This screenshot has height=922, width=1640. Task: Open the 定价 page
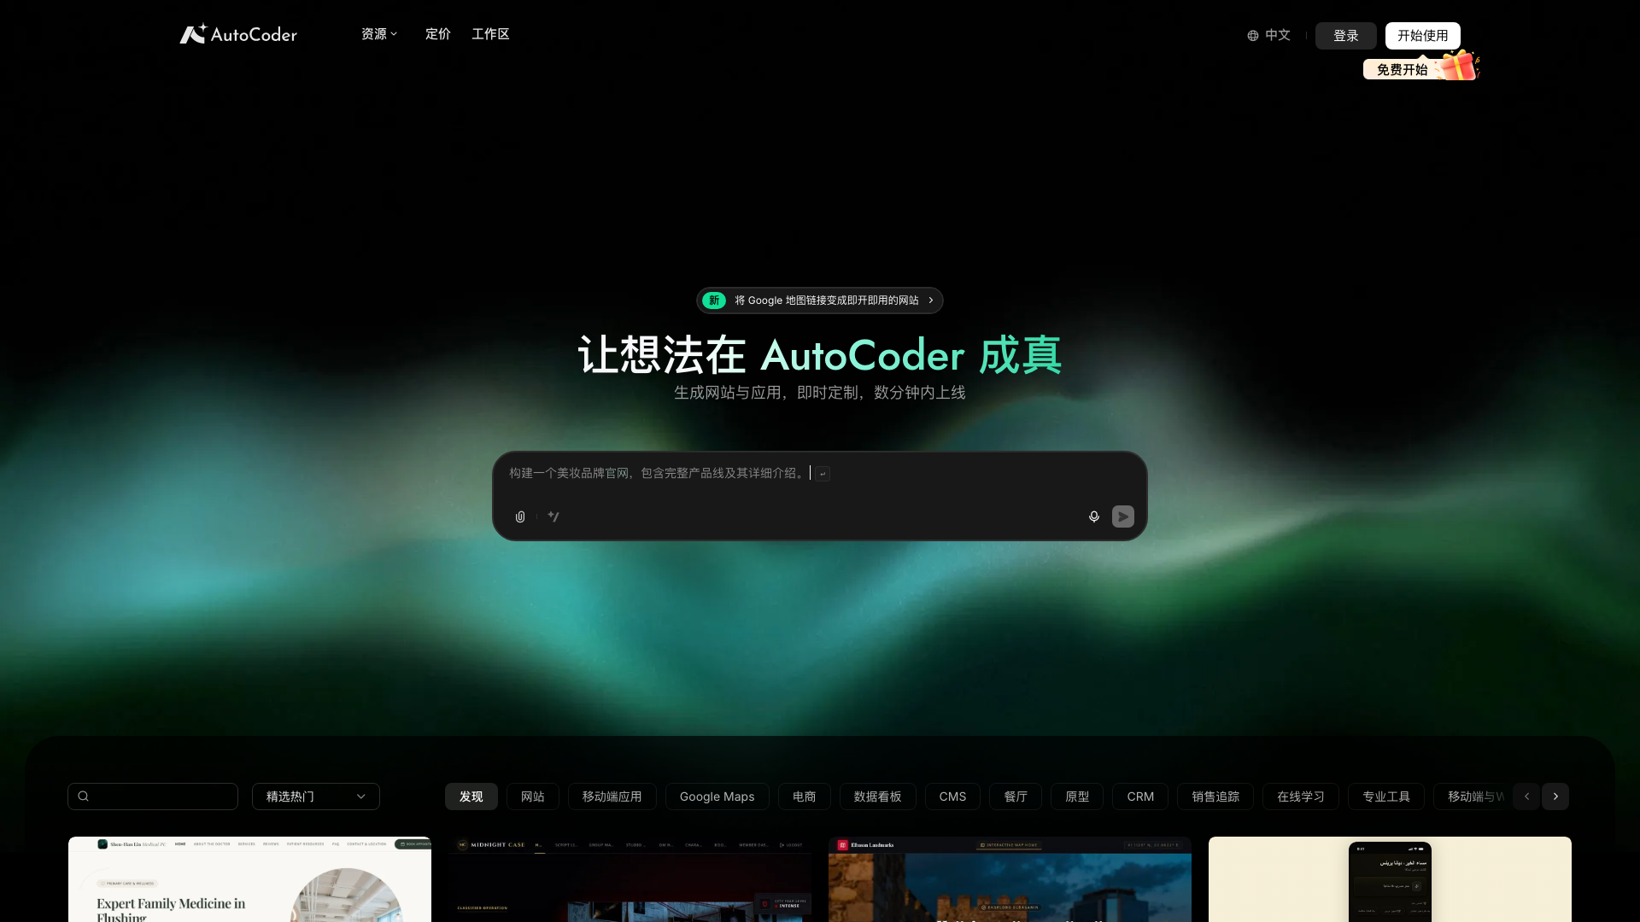[x=438, y=34]
